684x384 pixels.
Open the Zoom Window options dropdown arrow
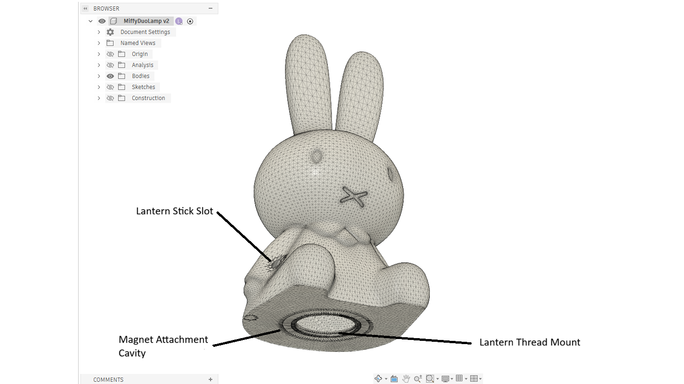(437, 379)
